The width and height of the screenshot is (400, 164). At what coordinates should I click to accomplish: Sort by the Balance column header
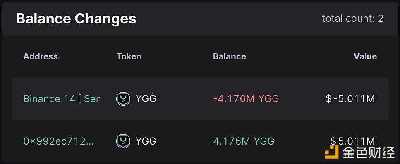pyautogui.click(x=229, y=56)
